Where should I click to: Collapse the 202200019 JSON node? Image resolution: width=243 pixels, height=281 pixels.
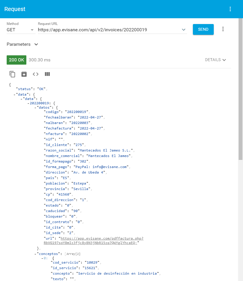(28, 103)
